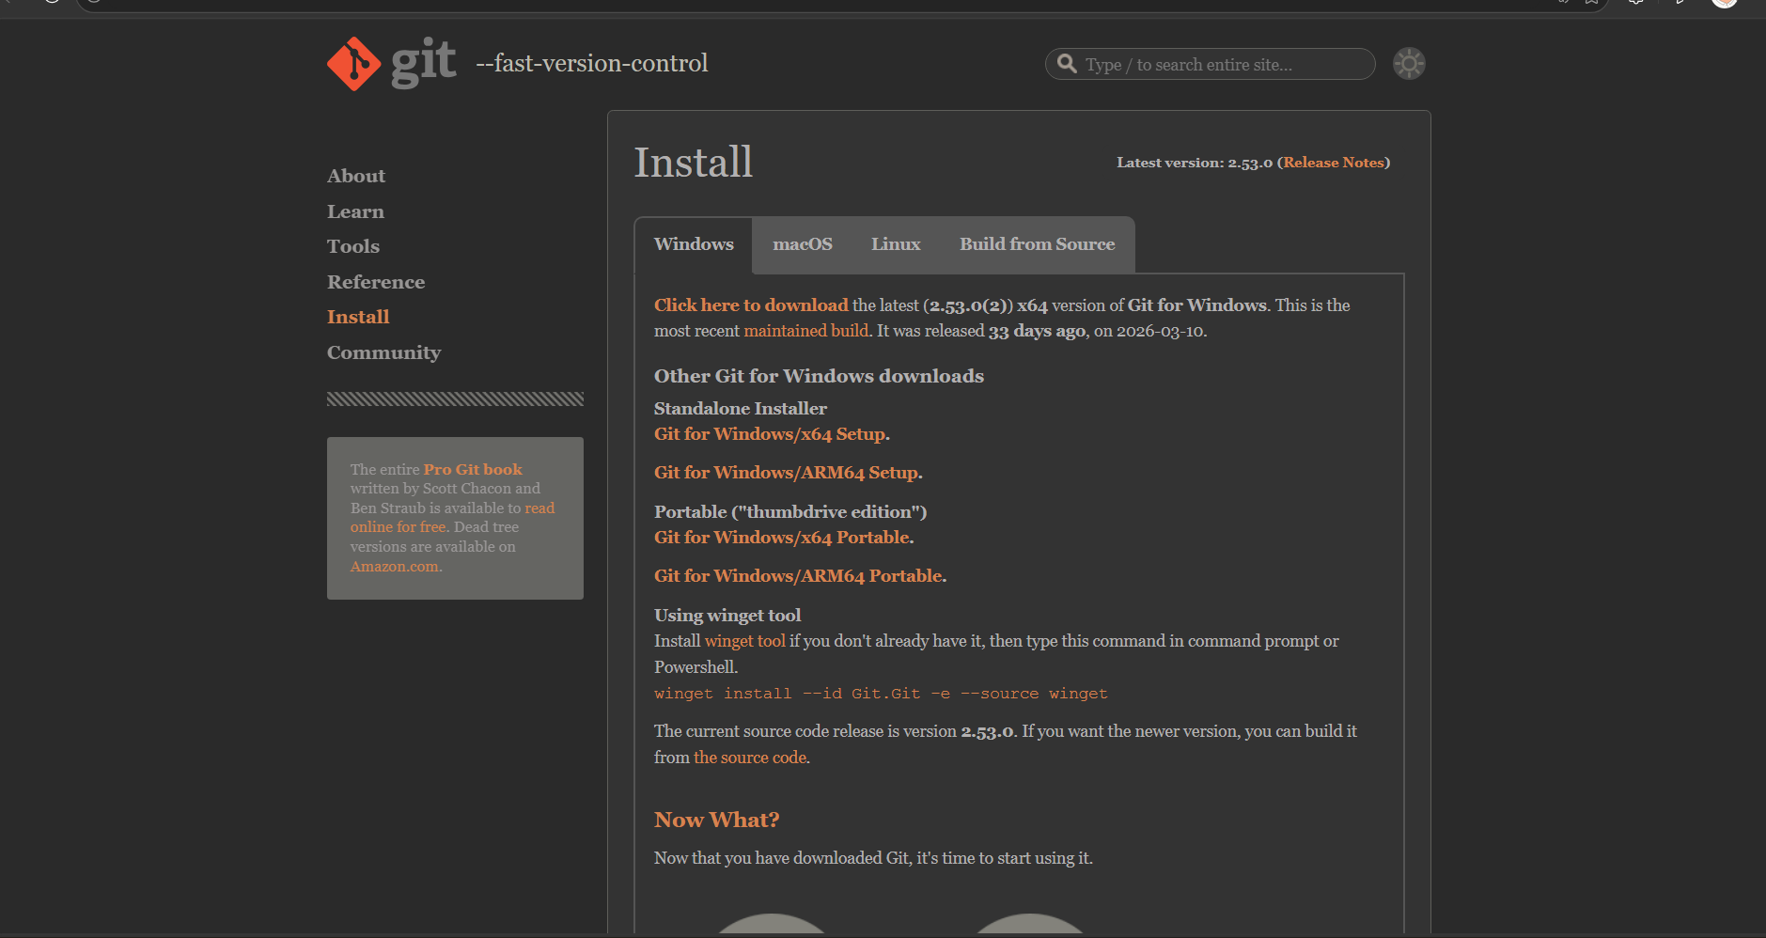
Task: Open 'the source code' link
Action: tap(749, 758)
